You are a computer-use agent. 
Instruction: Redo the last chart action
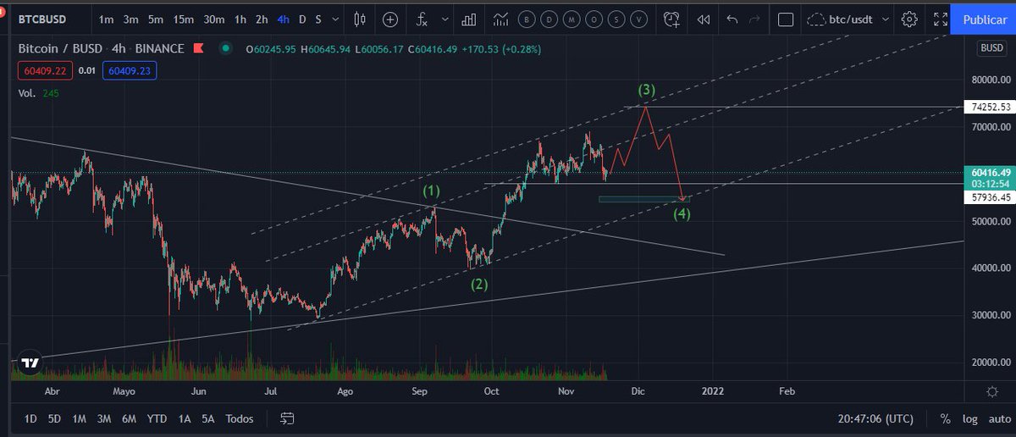755,19
